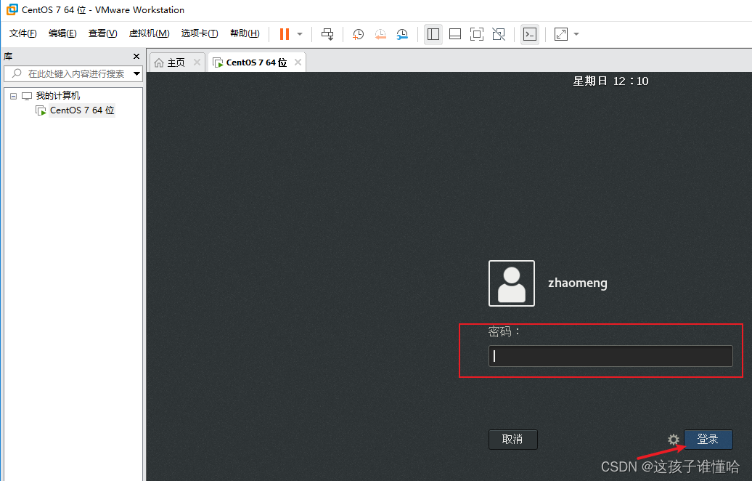The image size is (752, 481).
Task: Select CentOS 7 64 位 in library tree
Action: click(x=81, y=110)
